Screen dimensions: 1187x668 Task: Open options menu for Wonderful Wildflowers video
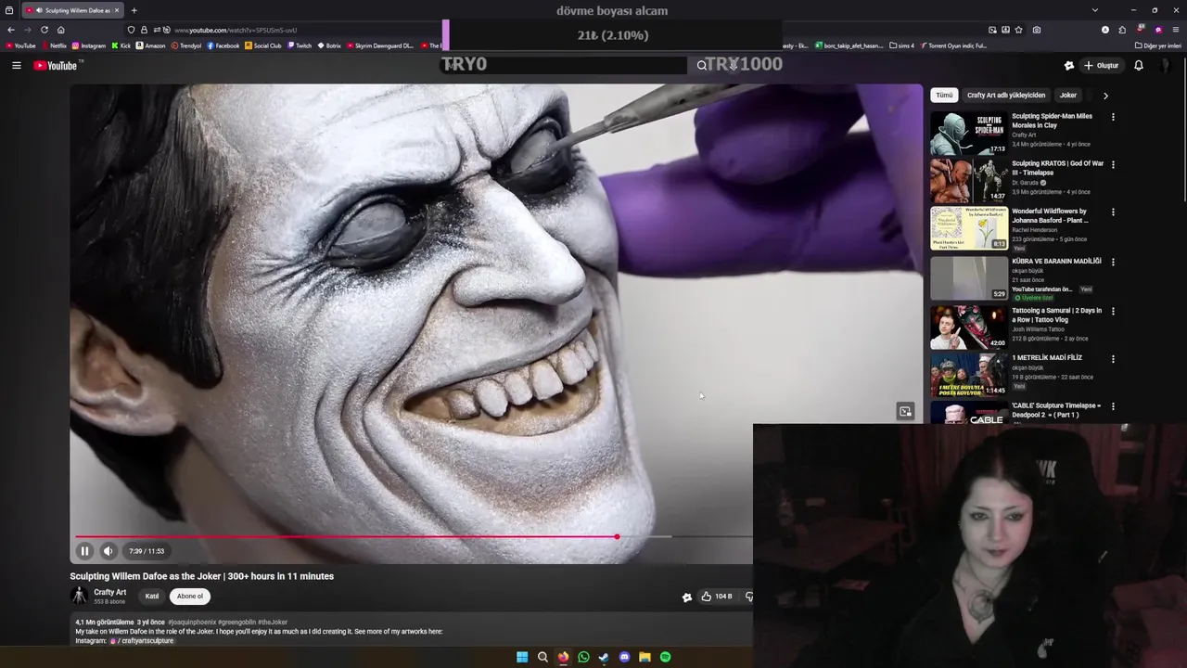click(x=1113, y=212)
